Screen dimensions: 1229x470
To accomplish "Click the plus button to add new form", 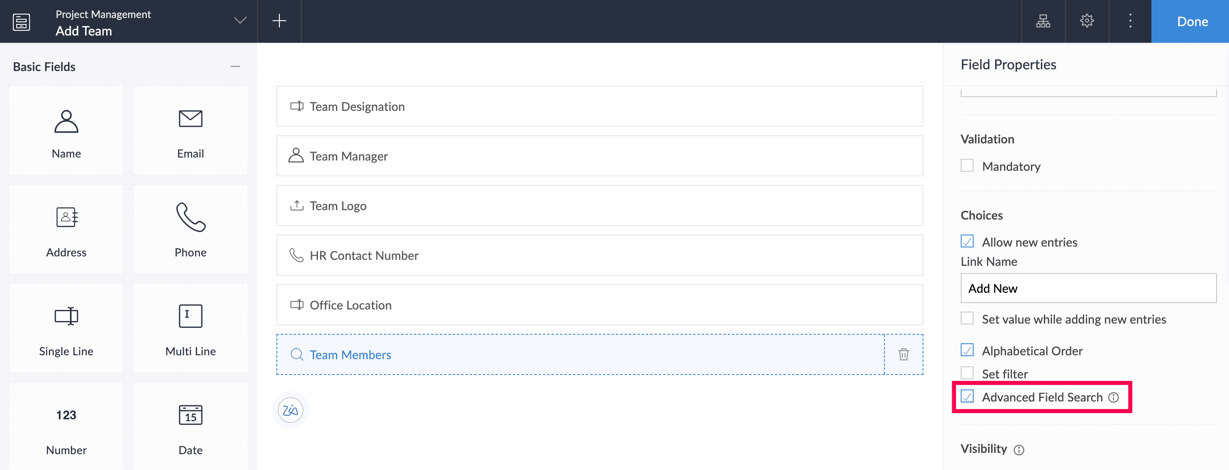I will point(279,21).
